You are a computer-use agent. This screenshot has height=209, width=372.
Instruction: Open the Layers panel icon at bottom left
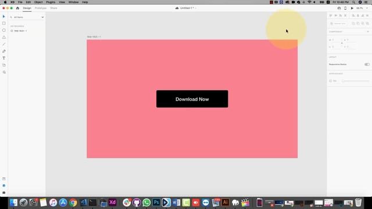coord(4,186)
